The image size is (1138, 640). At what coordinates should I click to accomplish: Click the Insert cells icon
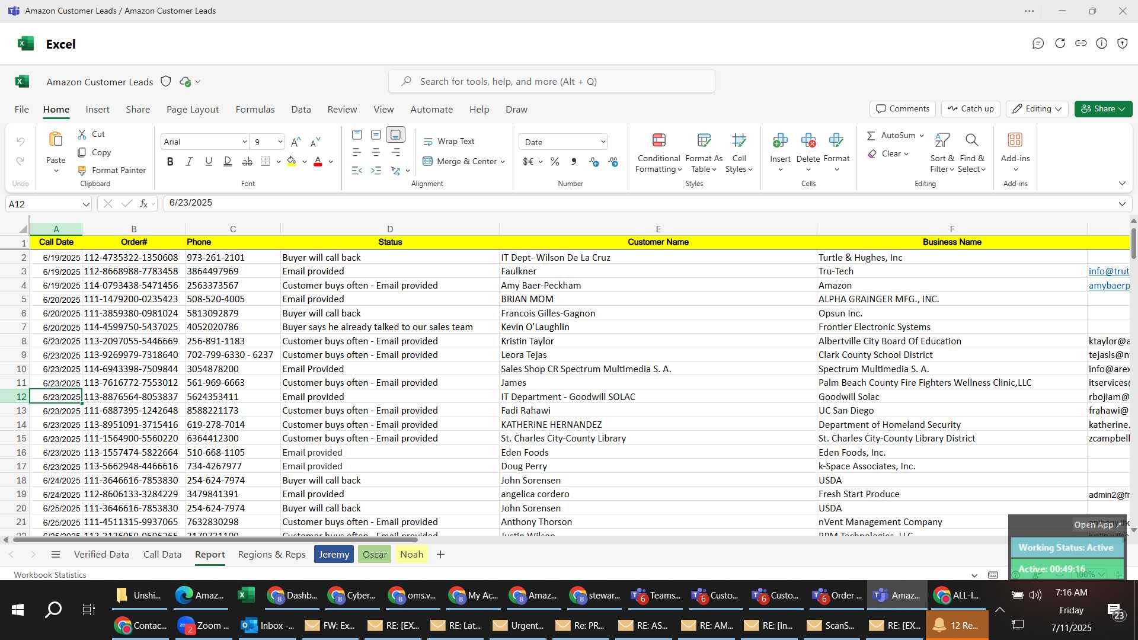click(x=780, y=140)
